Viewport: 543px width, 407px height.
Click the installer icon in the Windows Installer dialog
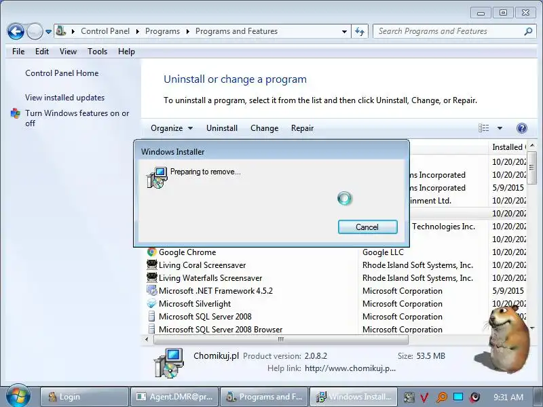coord(157,178)
